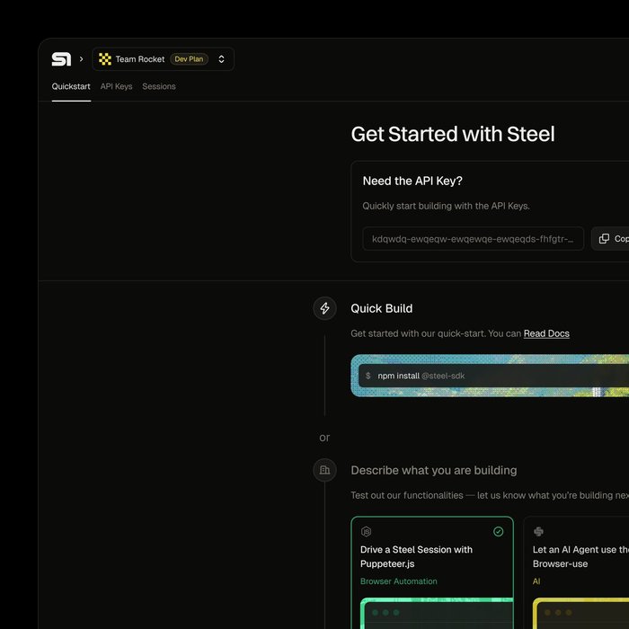Click the team selector up-down arrows
This screenshot has height=629, width=629.
[221, 59]
